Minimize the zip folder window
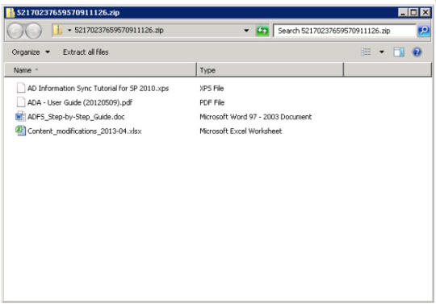The image size is (436, 304). 403,12
